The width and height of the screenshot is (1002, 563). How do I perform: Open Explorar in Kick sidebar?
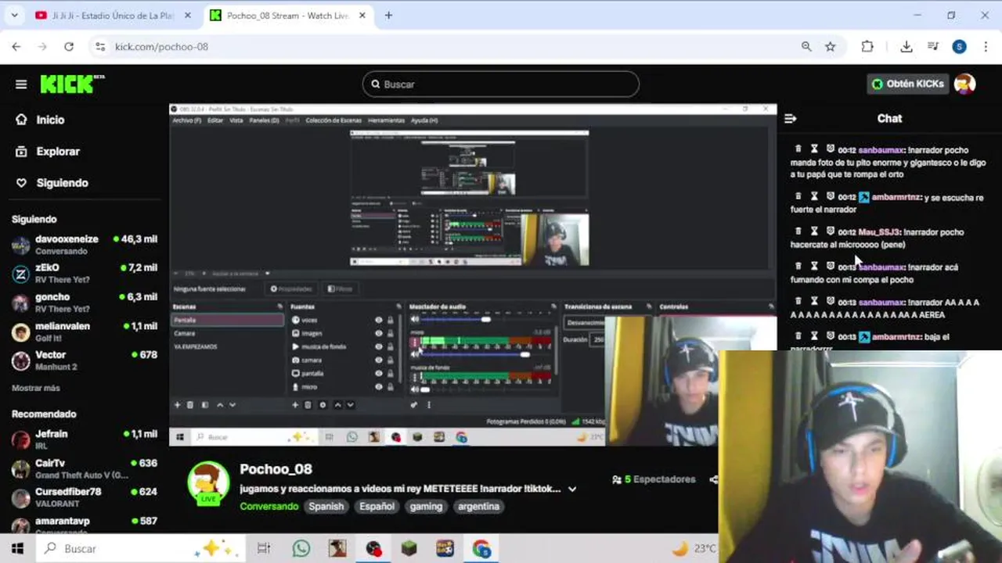click(58, 151)
